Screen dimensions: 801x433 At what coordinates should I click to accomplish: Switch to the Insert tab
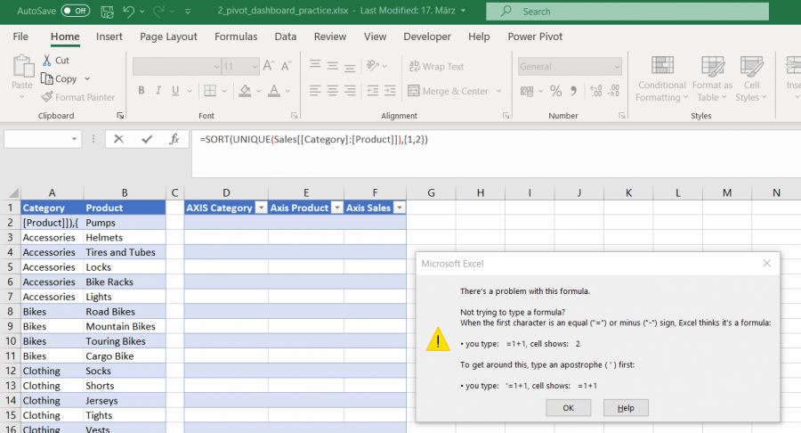click(x=109, y=37)
